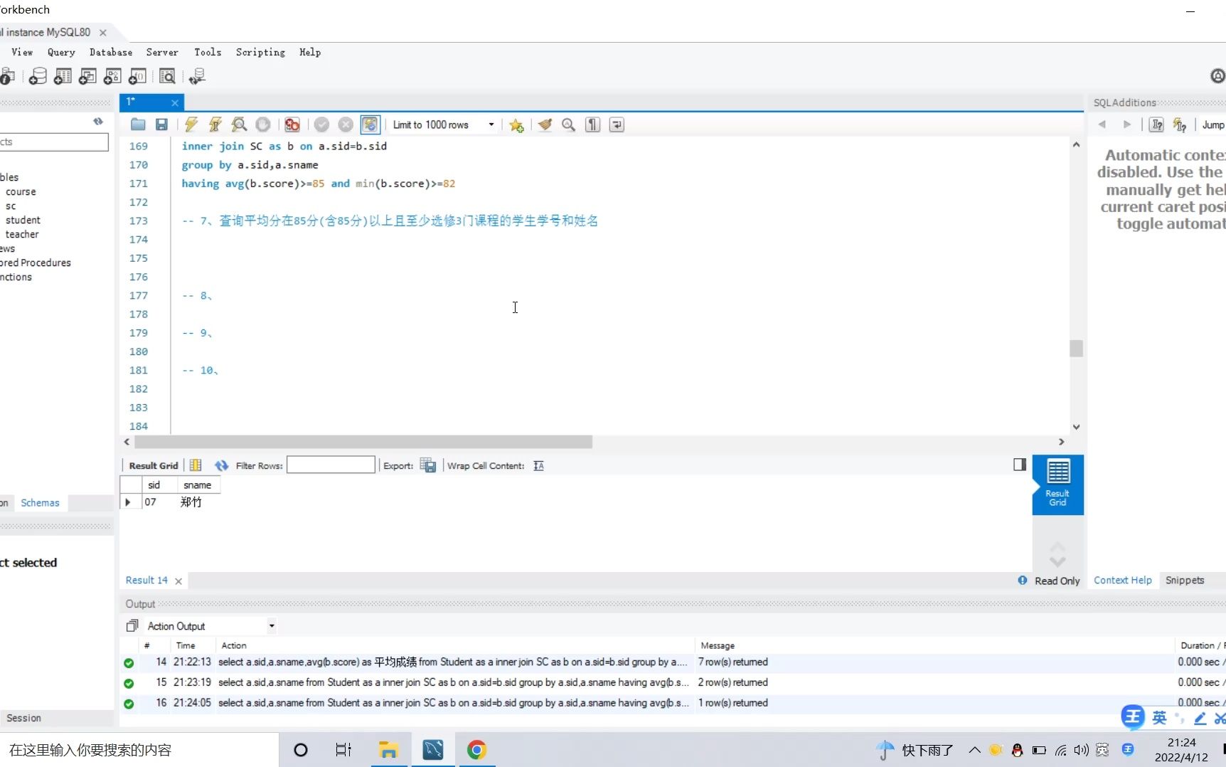This screenshot has height=767, width=1226.
Task: Click create stored procedure toolbar icon
Action: [x=112, y=76]
